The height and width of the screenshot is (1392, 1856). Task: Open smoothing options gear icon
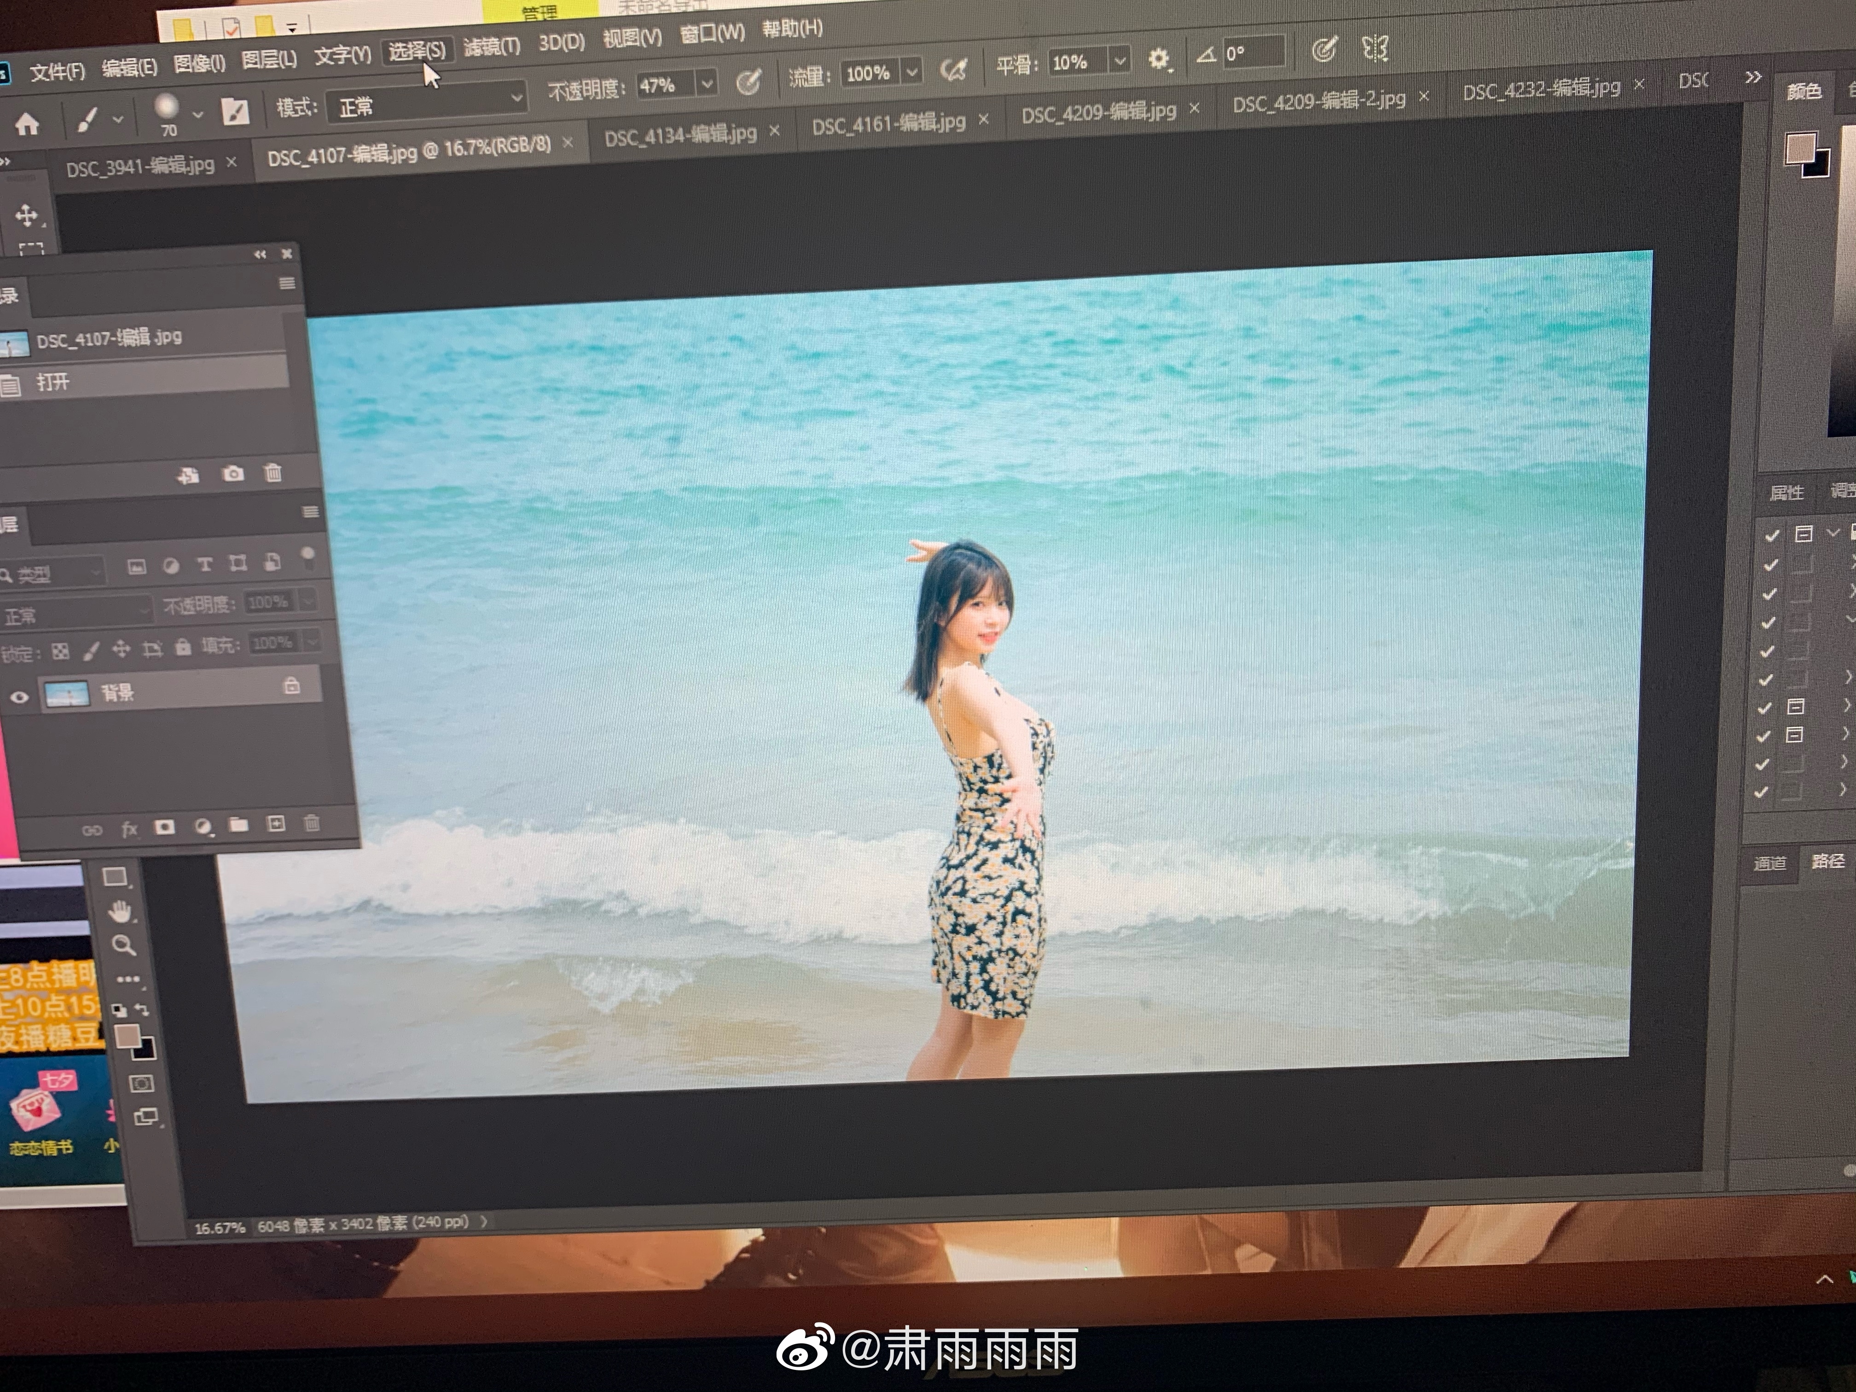point(1159,59)
